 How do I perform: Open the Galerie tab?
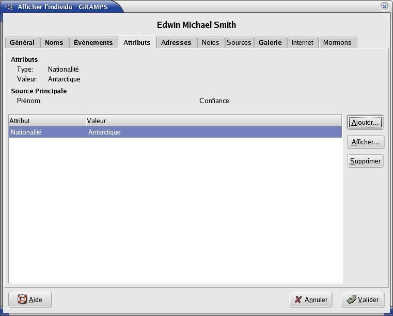[270, 43]
